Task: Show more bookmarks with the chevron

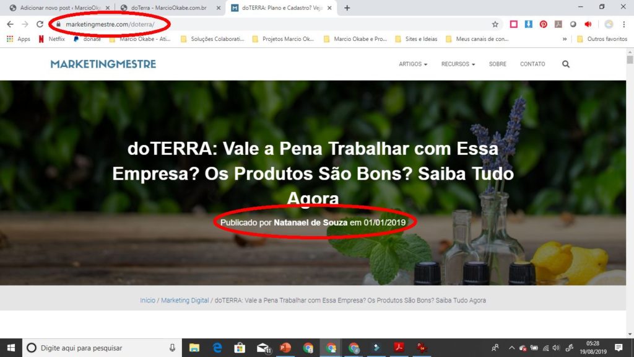Action: pos(565,39)
